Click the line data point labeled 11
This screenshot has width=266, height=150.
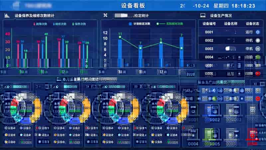120,37
